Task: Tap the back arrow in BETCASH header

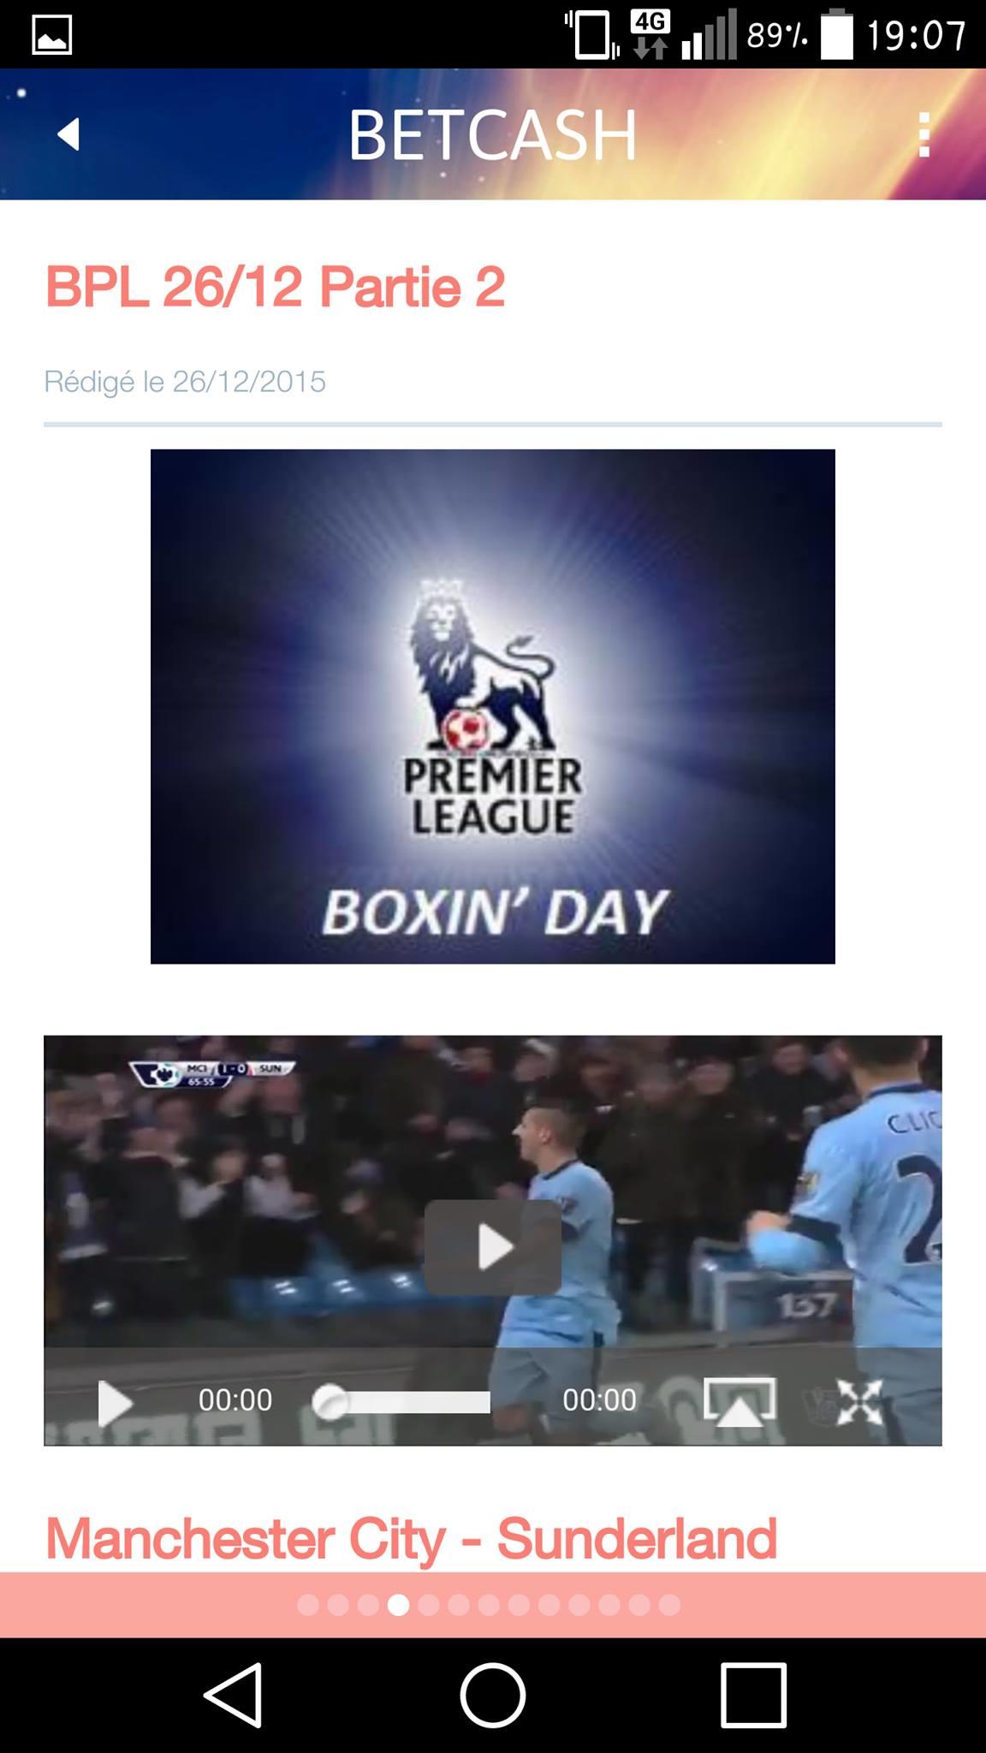Action: pos(68,134)
